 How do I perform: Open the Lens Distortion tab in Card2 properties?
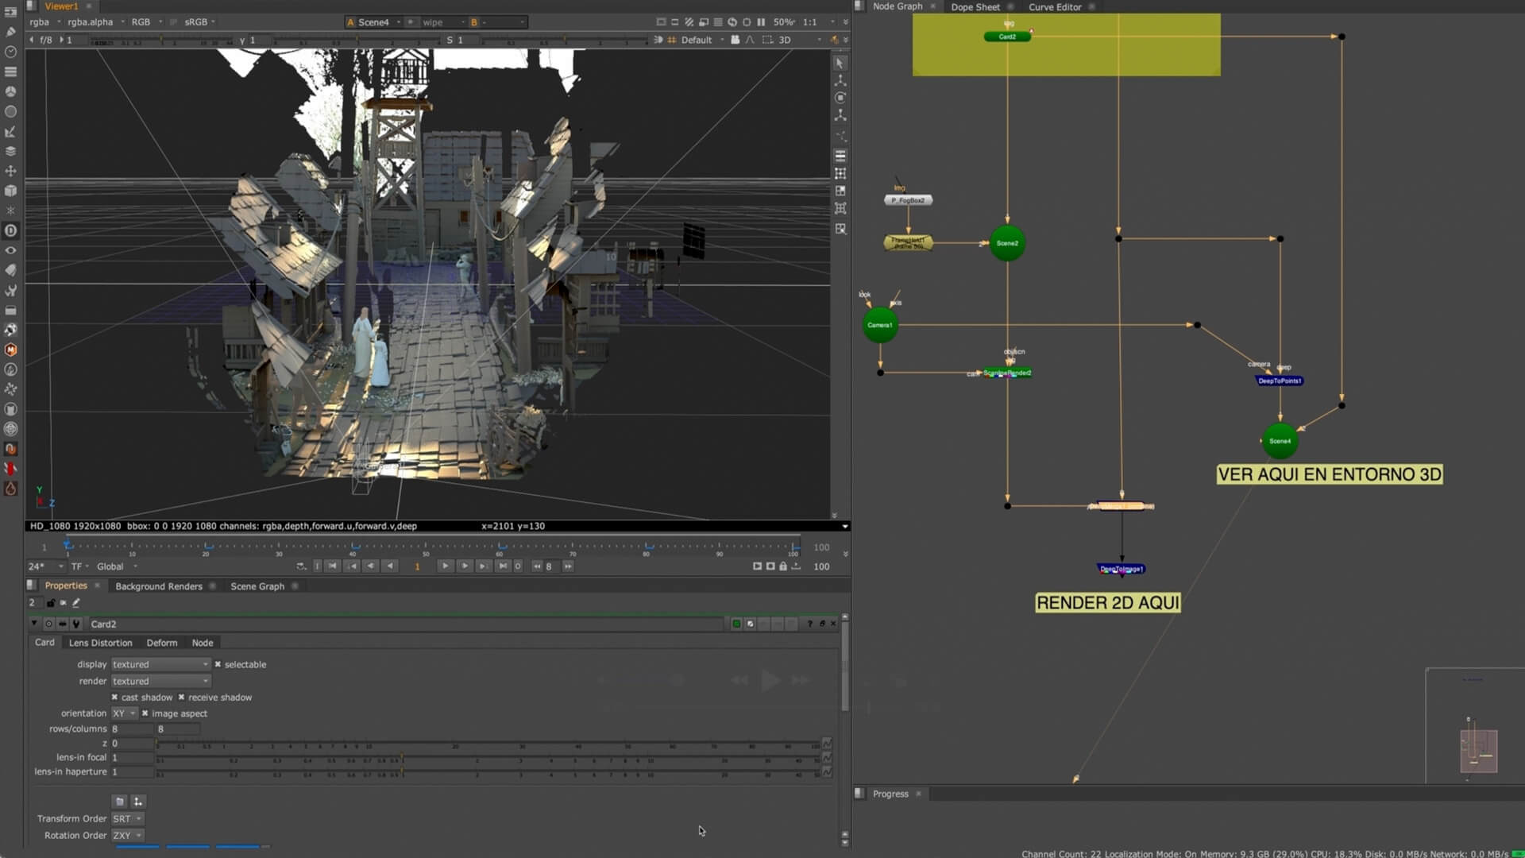point(100,643)
